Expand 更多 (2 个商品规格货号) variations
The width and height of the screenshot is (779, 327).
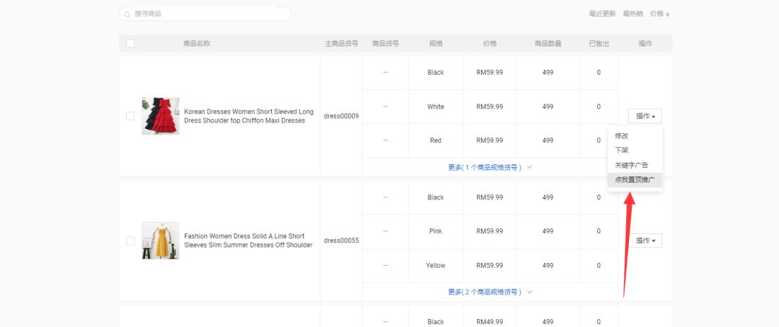[490, 292]
